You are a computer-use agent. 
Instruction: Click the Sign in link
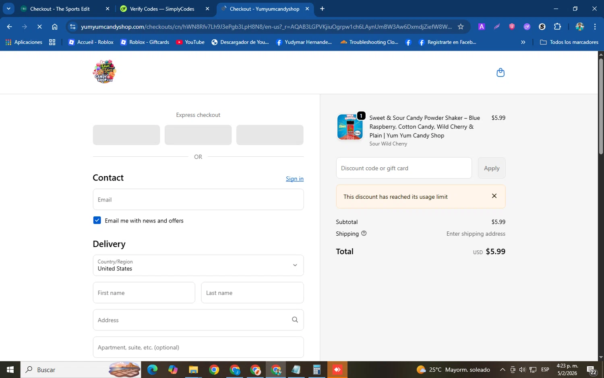[295, 179]
